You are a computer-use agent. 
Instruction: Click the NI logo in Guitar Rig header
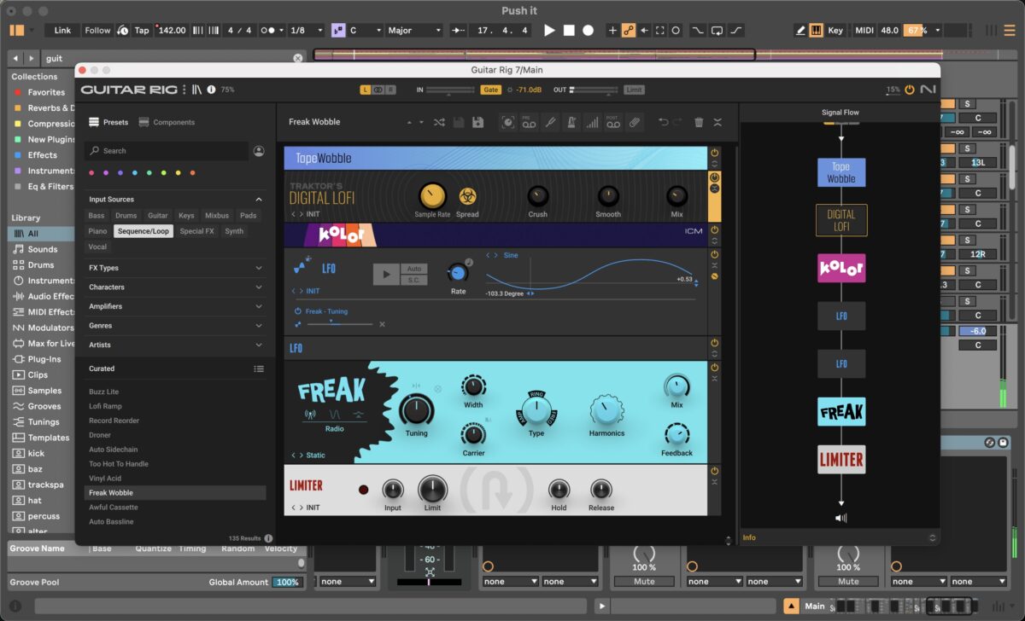928,90
